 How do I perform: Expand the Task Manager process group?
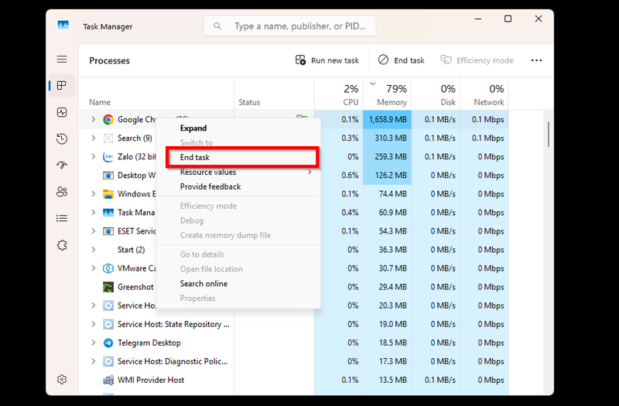(93, 212)
